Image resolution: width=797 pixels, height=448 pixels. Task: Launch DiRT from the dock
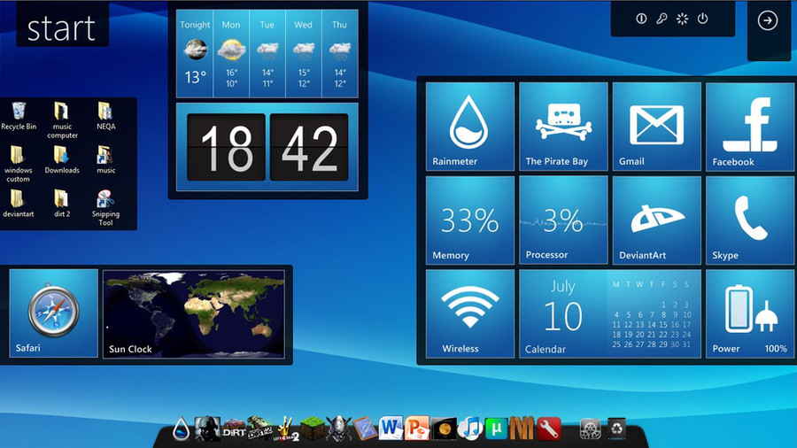pos(234,430)
